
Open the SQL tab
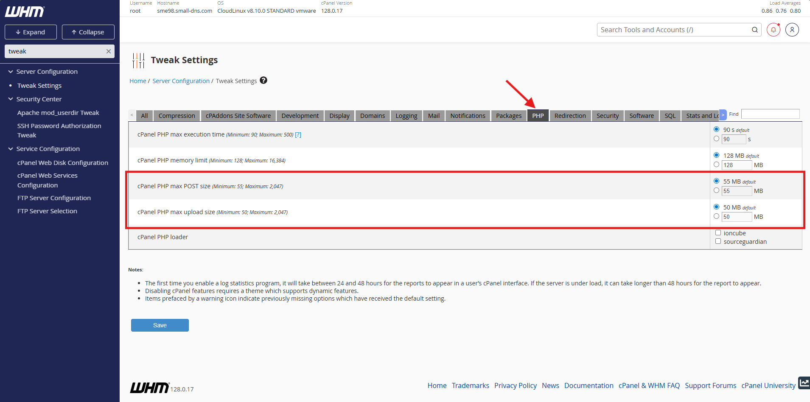pos(670,116)
